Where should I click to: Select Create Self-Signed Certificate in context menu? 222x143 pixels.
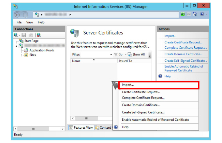[x=143, y=112]
